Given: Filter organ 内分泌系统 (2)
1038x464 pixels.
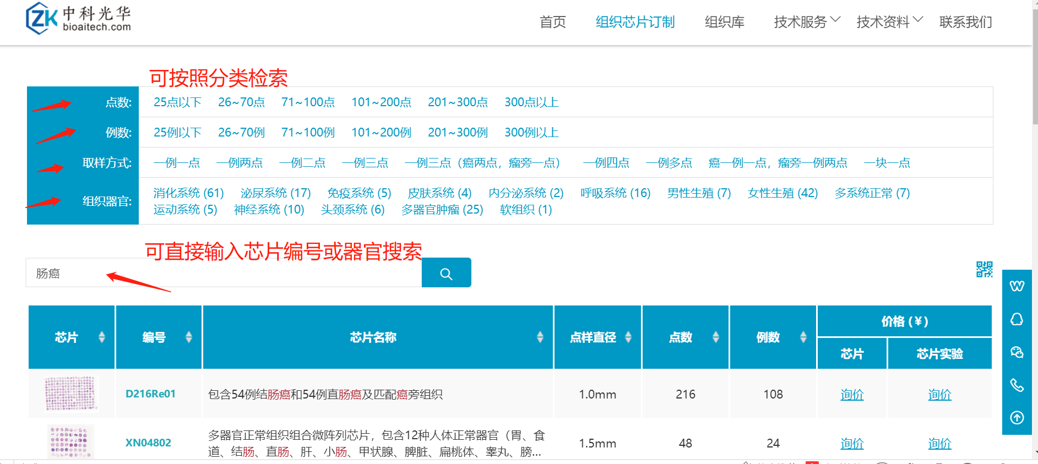Looking at the screenshot, I should [526, 193].
